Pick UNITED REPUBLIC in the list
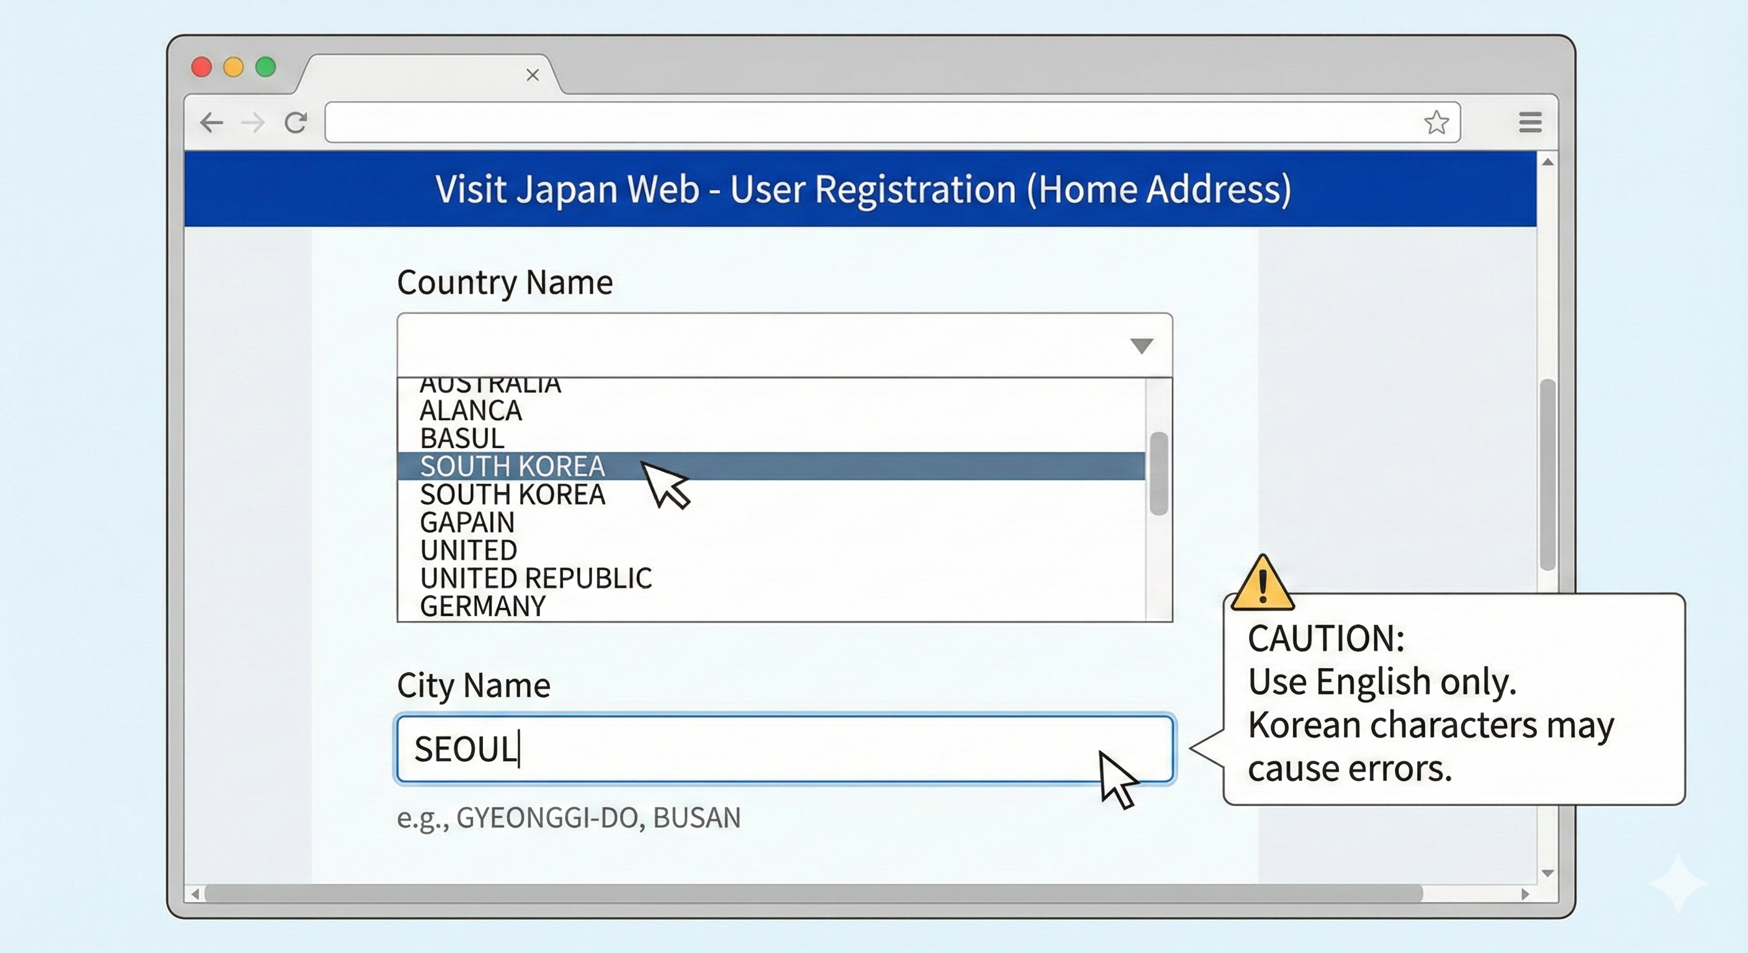The height and width of the screenshot is (953, 1748). (x=536, y=578)
